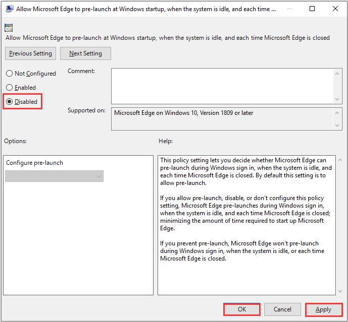This screenshot has height=322, width=348.
Task: Click the 'Configure pre-launch' label
Action: [34, 163]
